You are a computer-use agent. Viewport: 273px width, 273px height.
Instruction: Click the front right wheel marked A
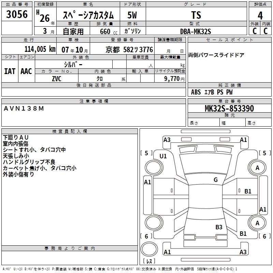[x=257, y=168]
